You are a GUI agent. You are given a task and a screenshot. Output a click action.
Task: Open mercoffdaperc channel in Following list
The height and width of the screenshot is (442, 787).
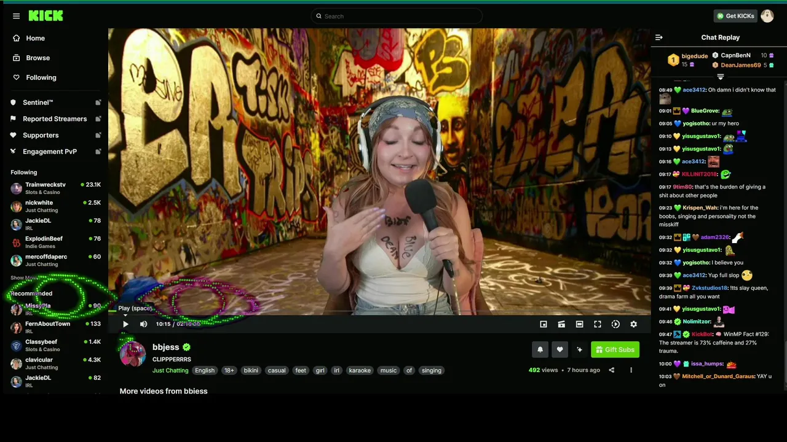click(55, 260)
